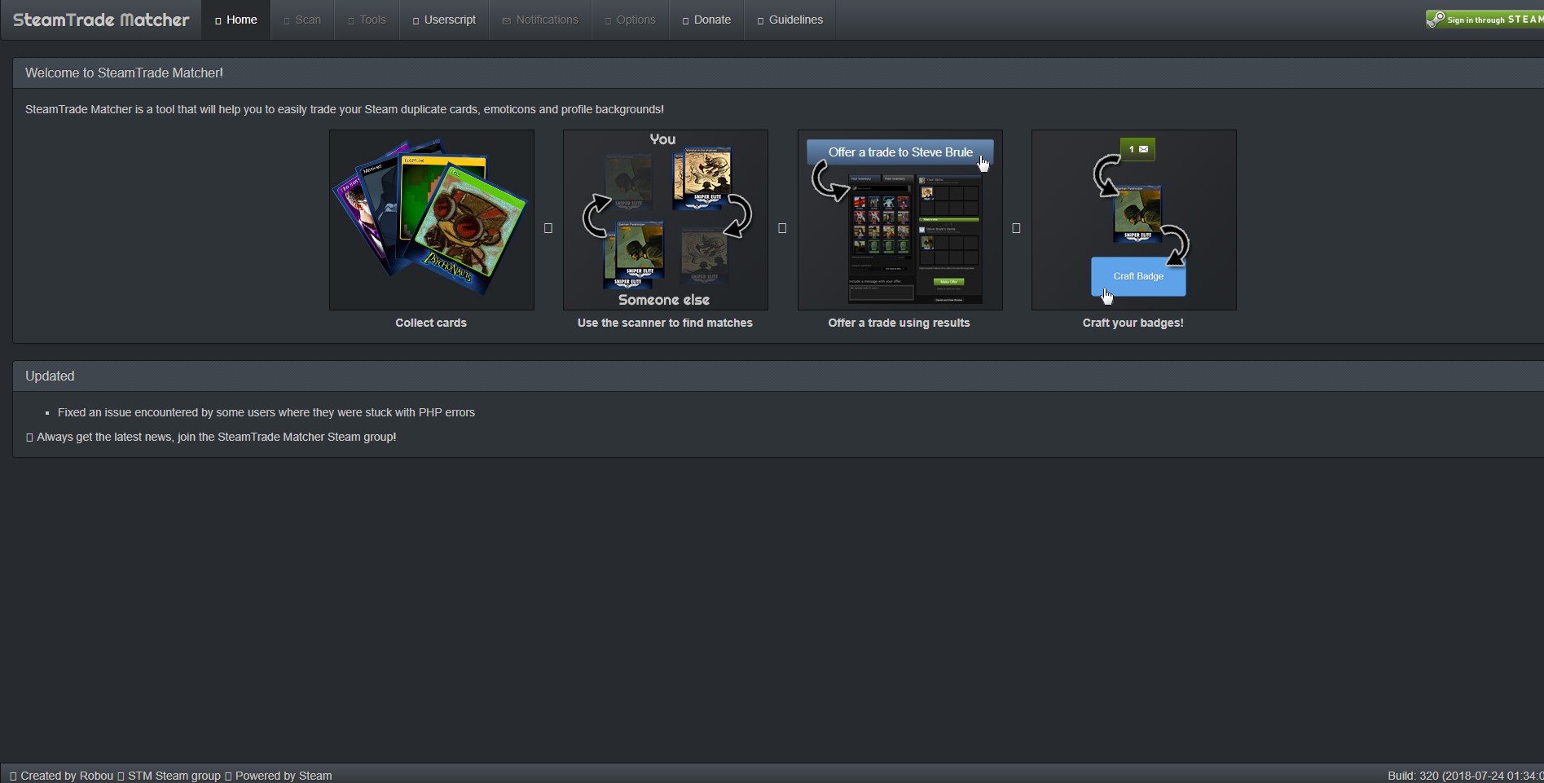Click the Collect cards image
This screenshot has height=783, width=1544.
(432, 220)
